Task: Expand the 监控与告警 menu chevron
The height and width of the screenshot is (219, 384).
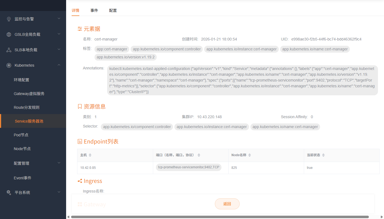Action: [59, 19]
